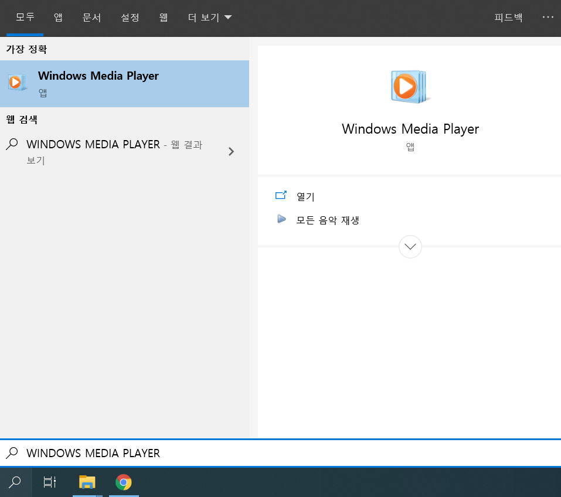Click the 가장 정확 heading
The height and width of the screenshot is (497, 561).
[x=26, y=49]
